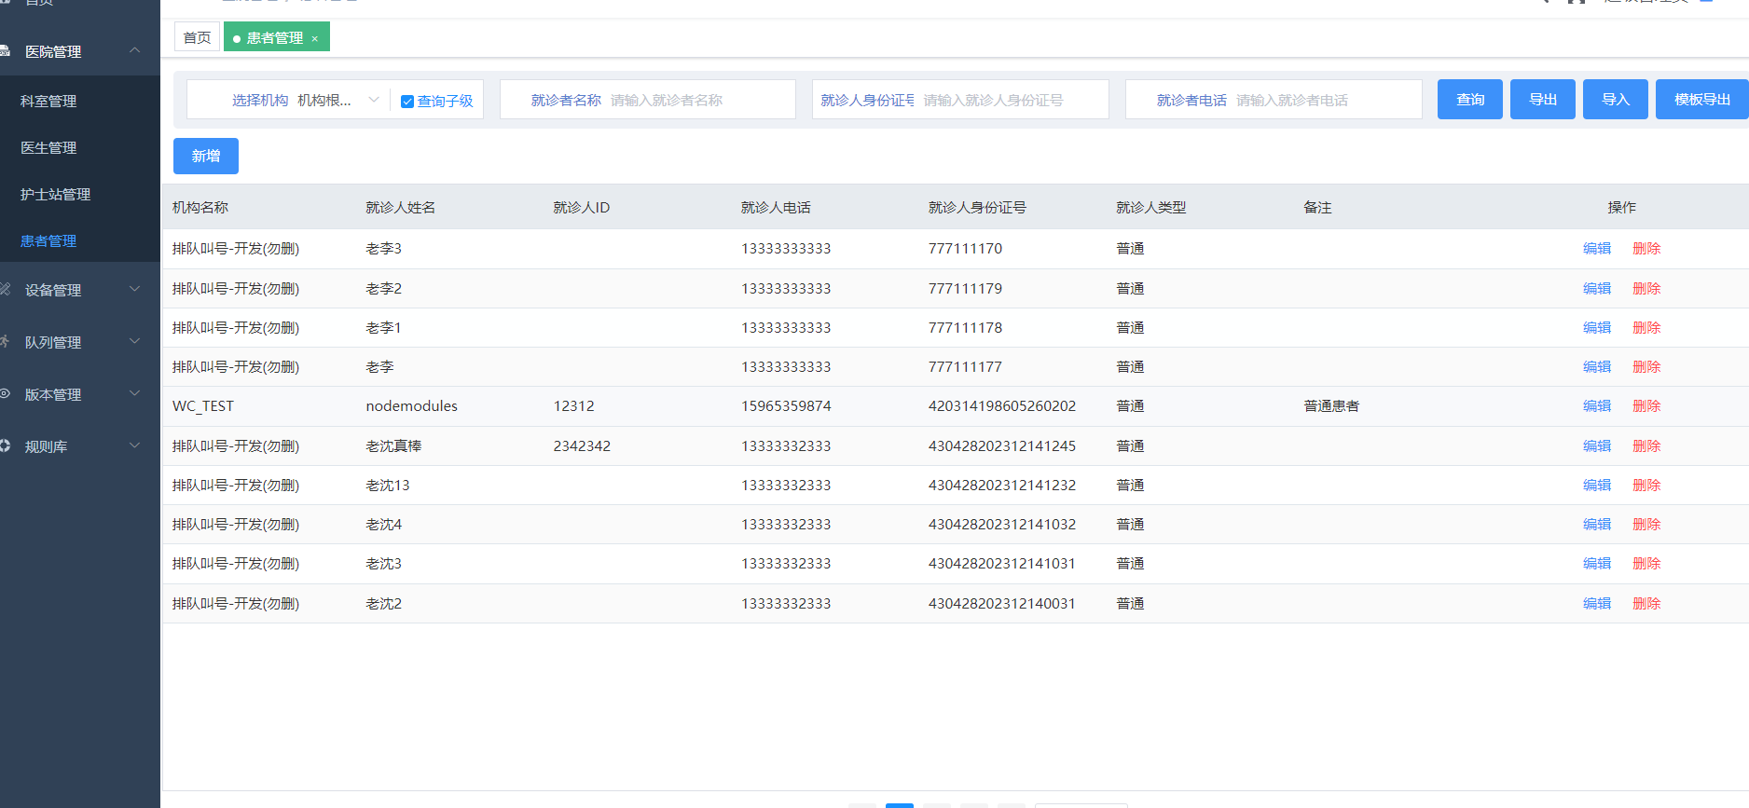The height and width of the screenshot is (808, 1749).
Task: Edit the 老李2 patient row
Action: click(1597, 289)
